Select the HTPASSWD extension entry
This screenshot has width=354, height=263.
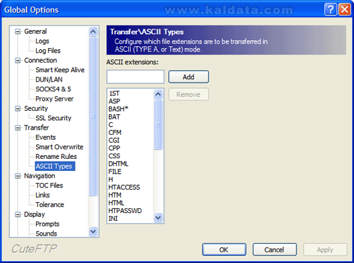[x=125, y=211]
